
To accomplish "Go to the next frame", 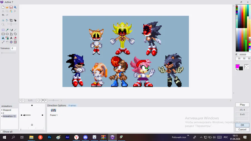I will click(x=37, y=100).
